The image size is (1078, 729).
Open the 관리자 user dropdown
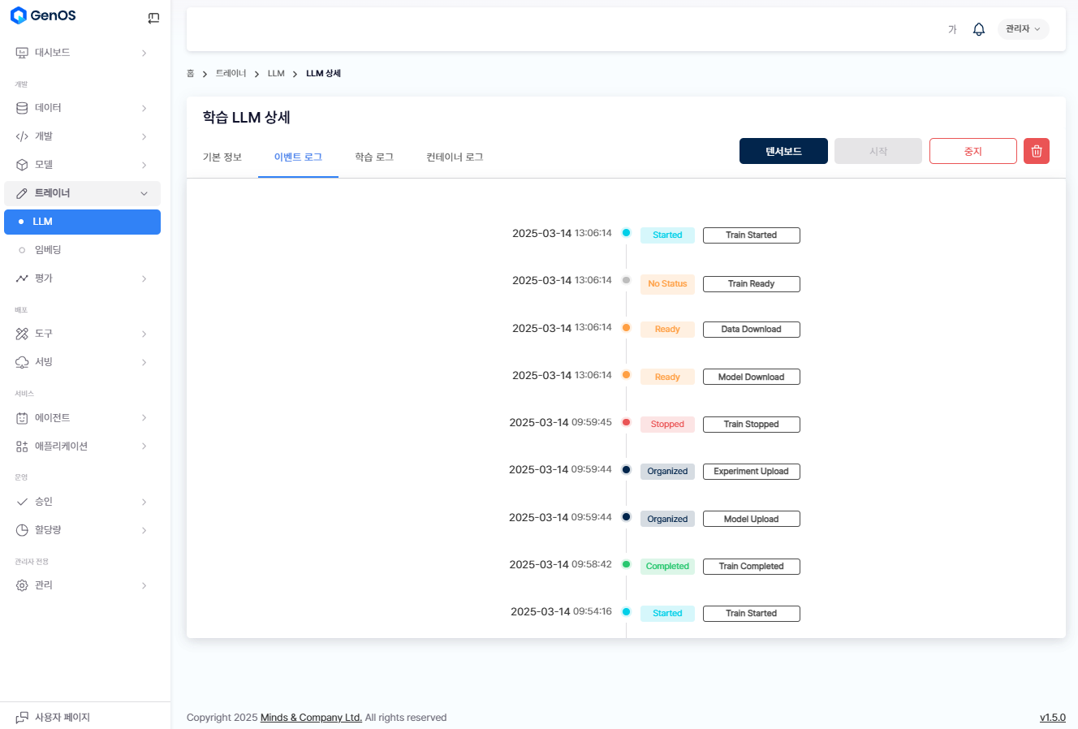[x=1023, y=29]
